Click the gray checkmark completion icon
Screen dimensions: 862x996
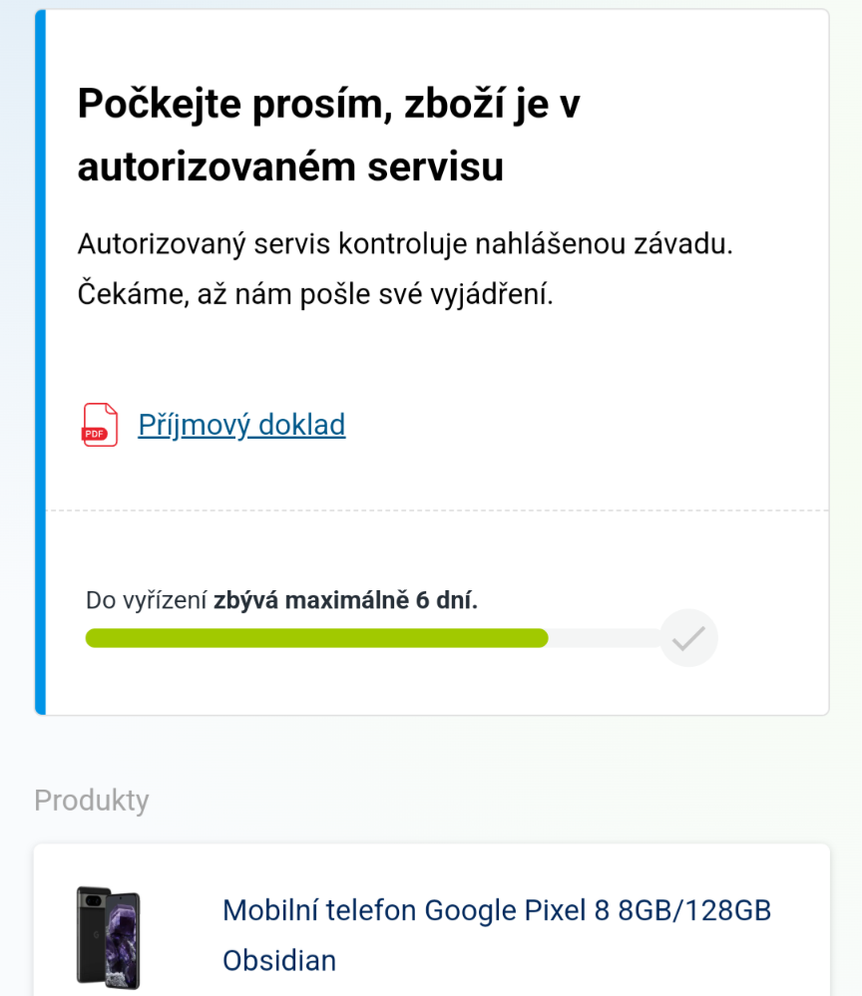688,638
